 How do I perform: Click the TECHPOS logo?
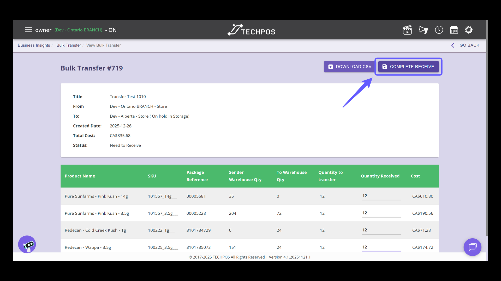tap(251, 30)
